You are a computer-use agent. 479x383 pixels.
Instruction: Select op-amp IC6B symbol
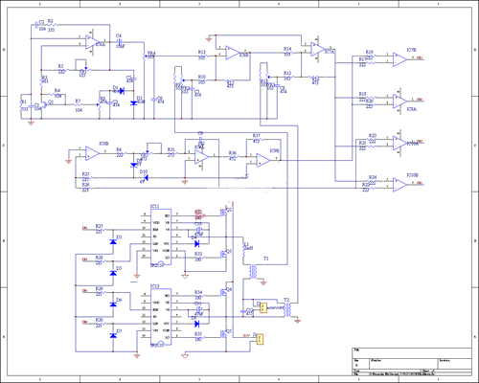pyautogui.click(x=233, y=53)
